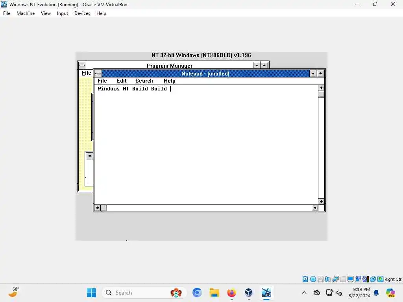Click the horizontal scrollbar right arrow in Notepad
Viewport: 403px width, 302px height.
coord(315,208)
